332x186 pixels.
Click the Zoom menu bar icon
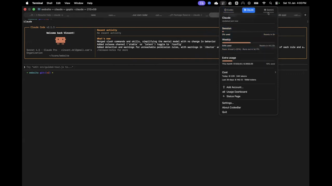pos(209,3)
